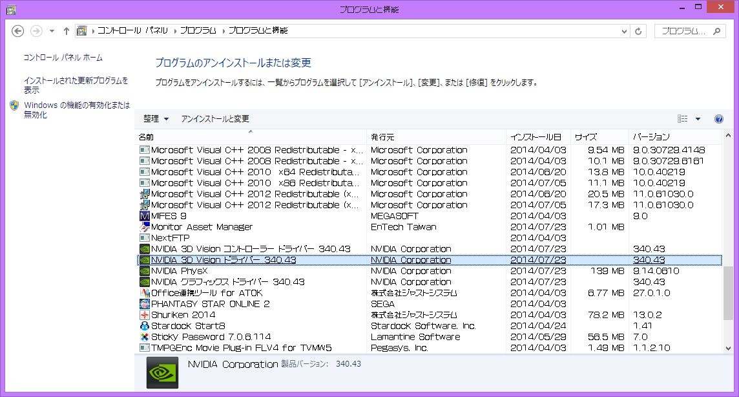This screenshot has width=739, height=397.
Task: Select Visual C++ 2008 version 9.0.30729.6161 icon
Action: coord(145,161)
